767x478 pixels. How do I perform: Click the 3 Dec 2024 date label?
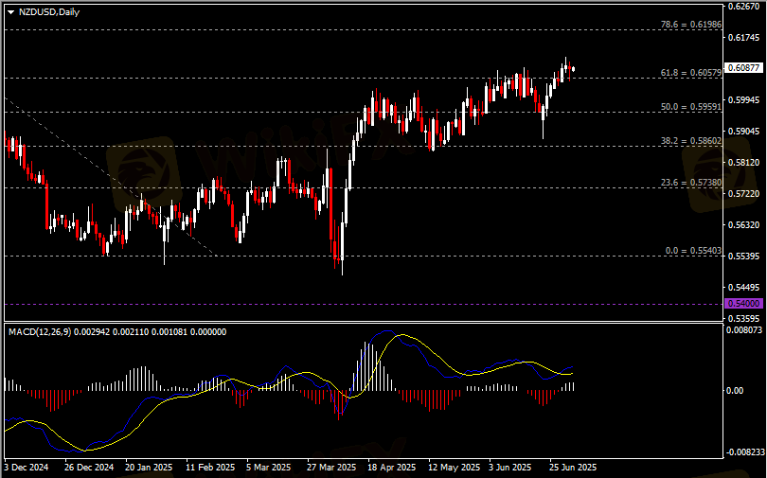[27, 468]
